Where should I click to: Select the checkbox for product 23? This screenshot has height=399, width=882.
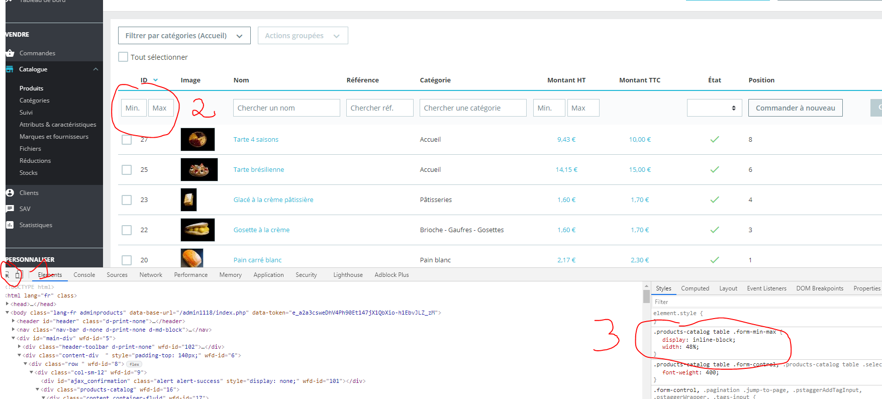pyautogui.click(x=127, y=199)
